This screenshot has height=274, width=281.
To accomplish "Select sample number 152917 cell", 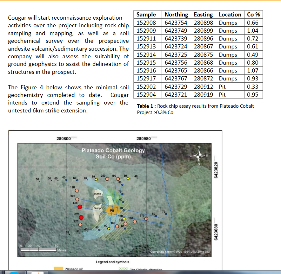I will (148, 79).
